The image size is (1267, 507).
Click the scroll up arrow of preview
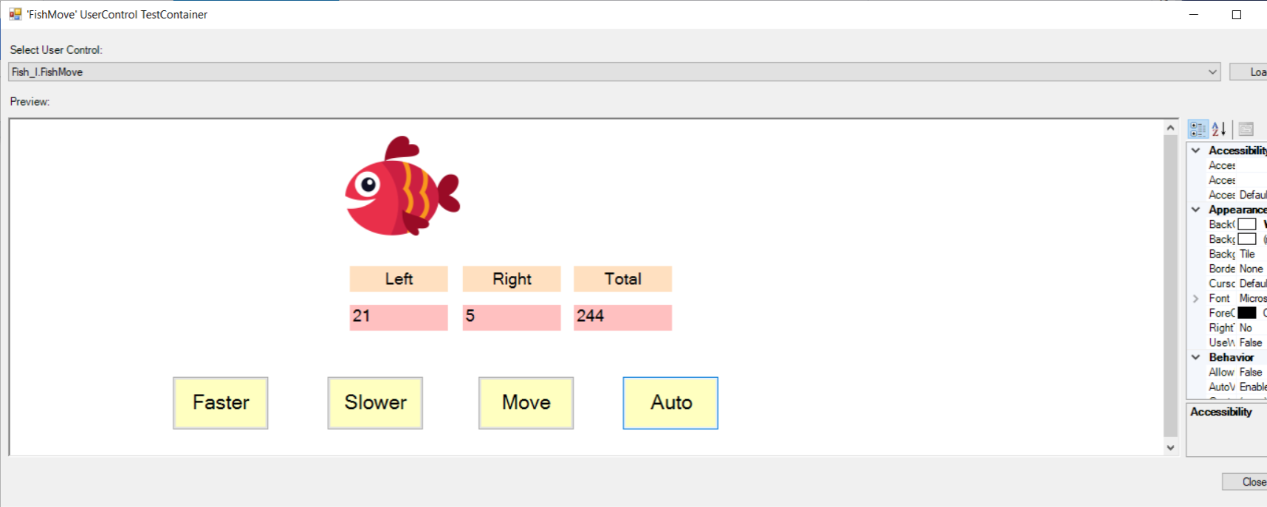1170,128
